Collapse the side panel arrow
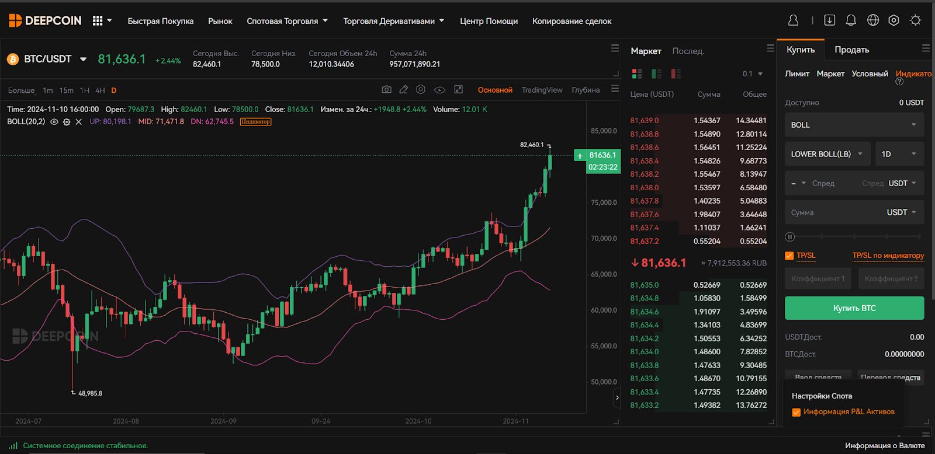935x454 pixels. [617, 397]
